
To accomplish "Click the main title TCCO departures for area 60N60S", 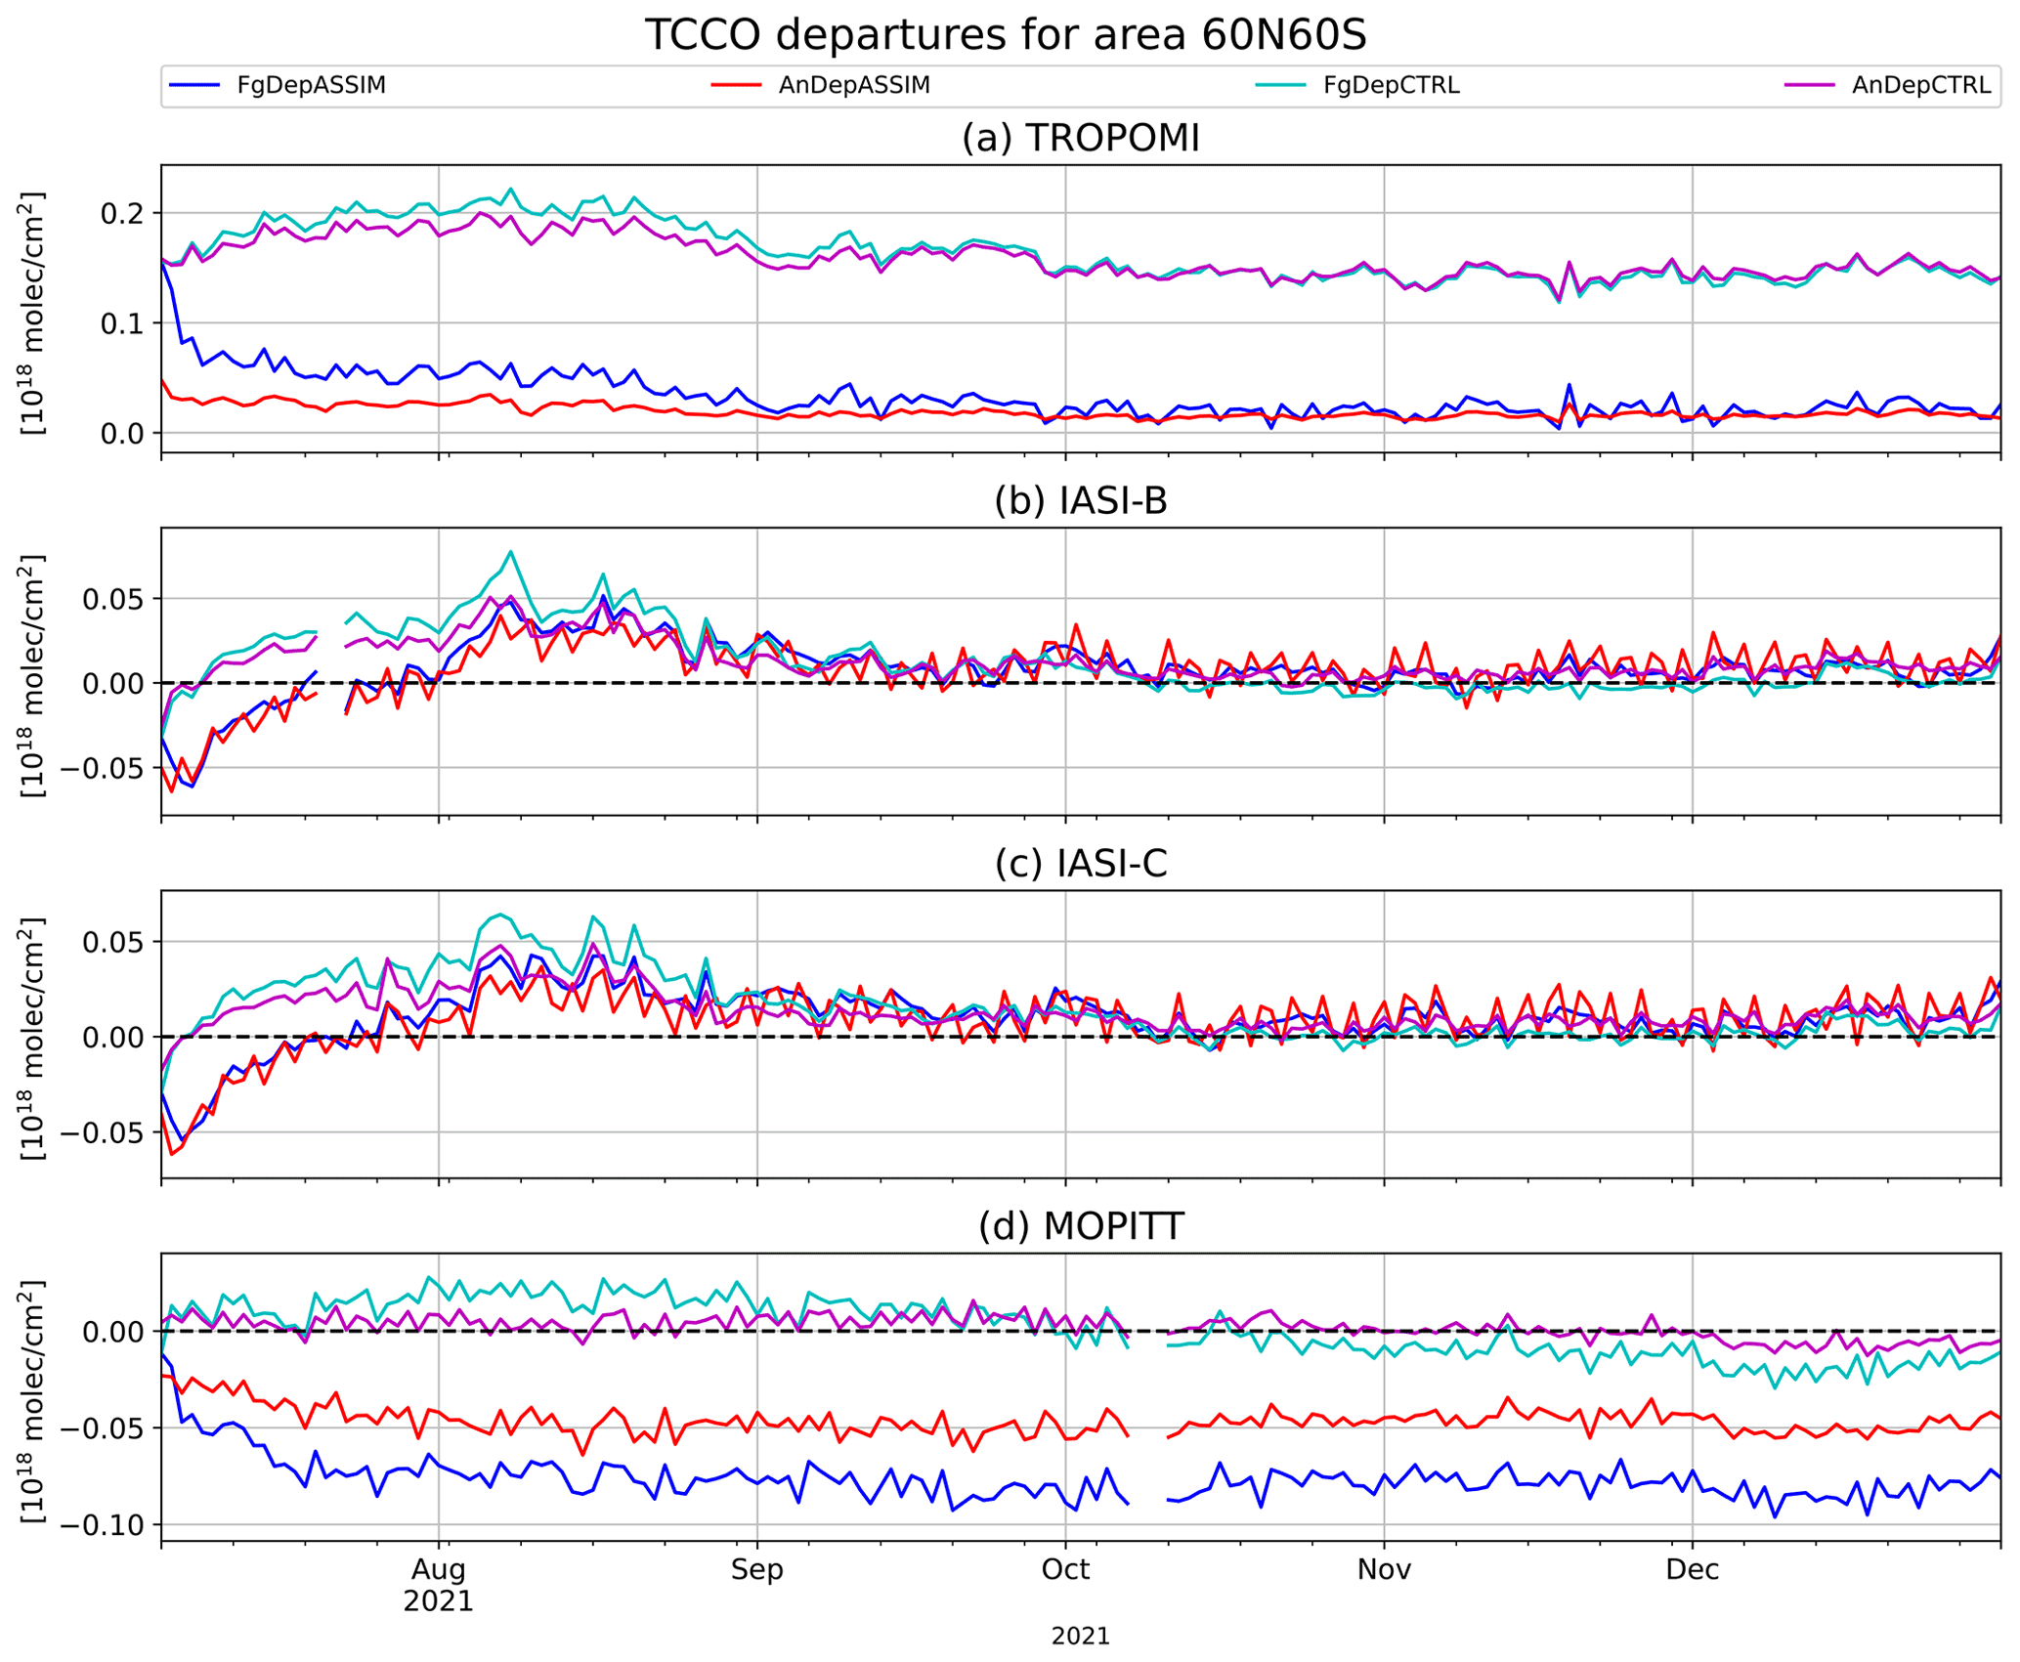I will click(1006, 35).
